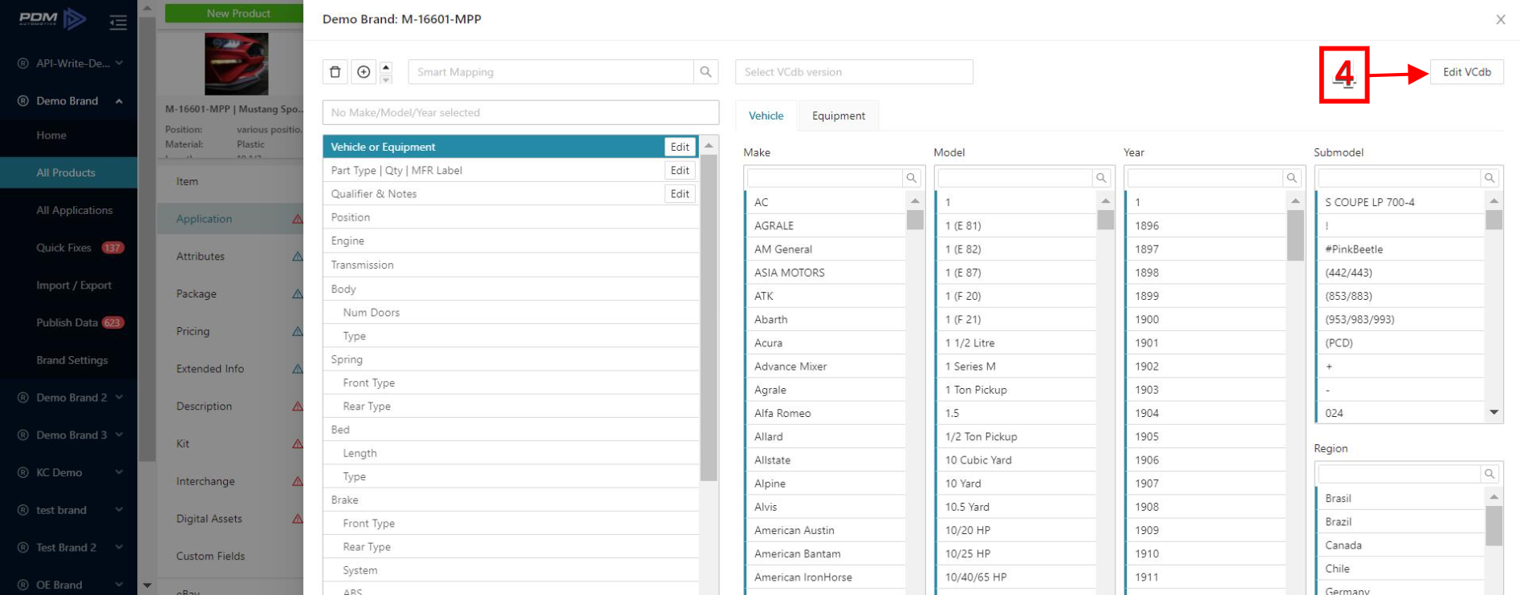Click the Year list scrollbar
The image size is (1520, 595).
pos(1295,235)
